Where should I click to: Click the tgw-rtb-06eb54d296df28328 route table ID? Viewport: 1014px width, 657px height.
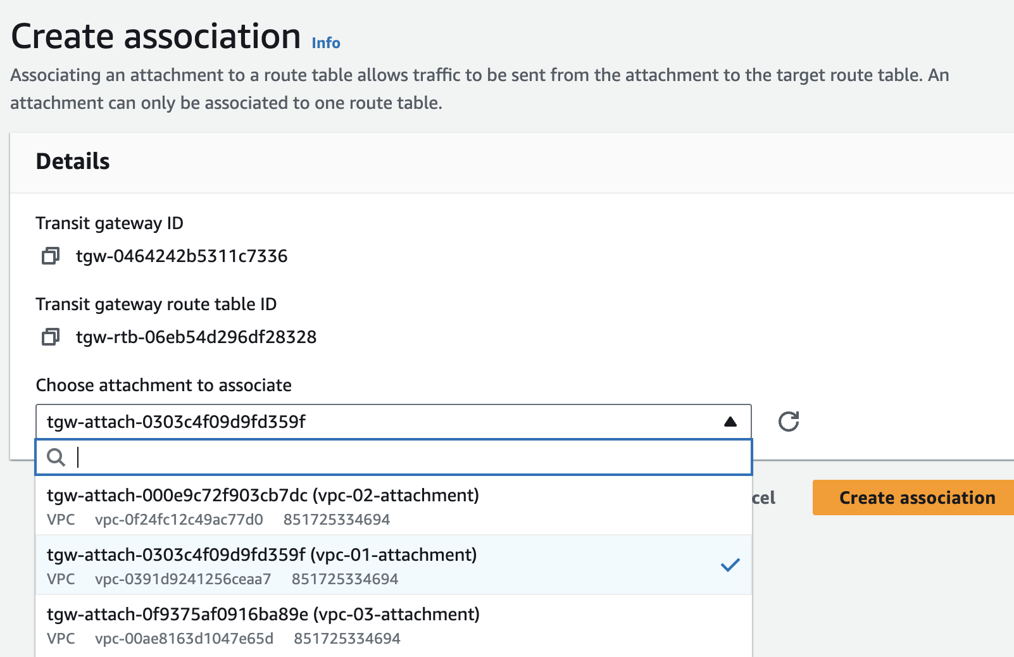click(196, 337)
